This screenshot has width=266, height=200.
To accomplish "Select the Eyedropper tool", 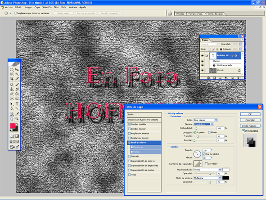I will 17,114.
